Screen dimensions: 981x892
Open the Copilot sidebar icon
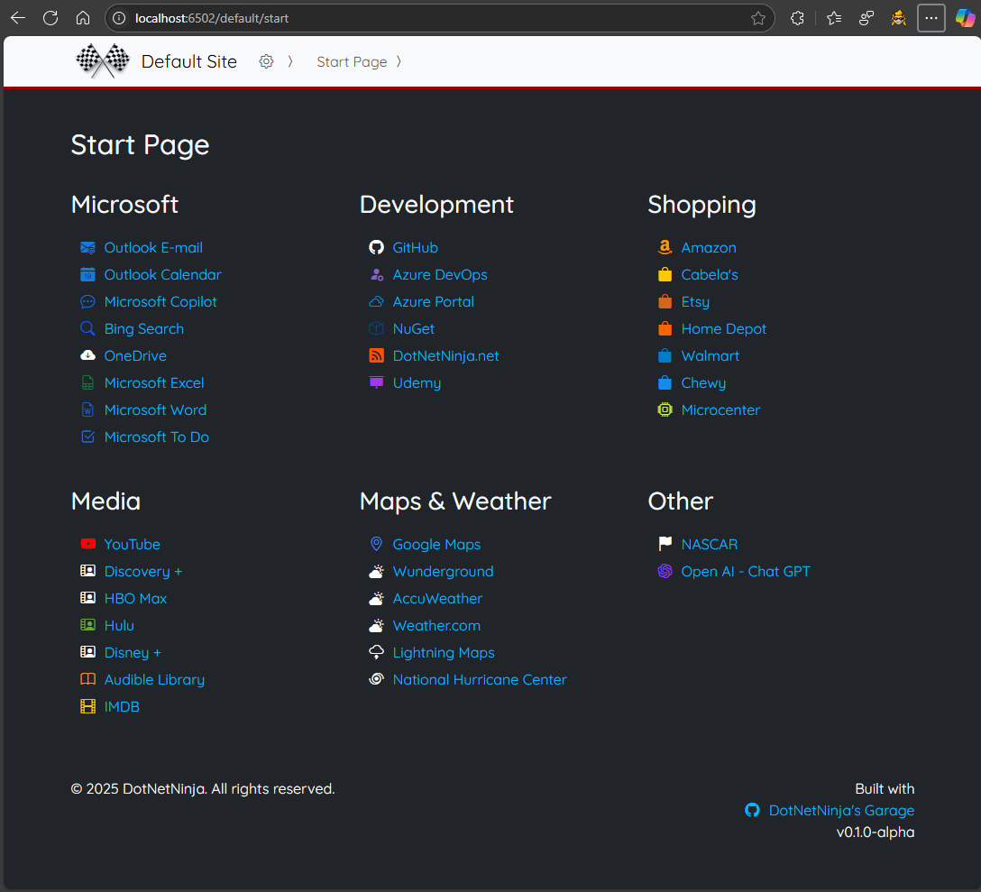[965, 18]
